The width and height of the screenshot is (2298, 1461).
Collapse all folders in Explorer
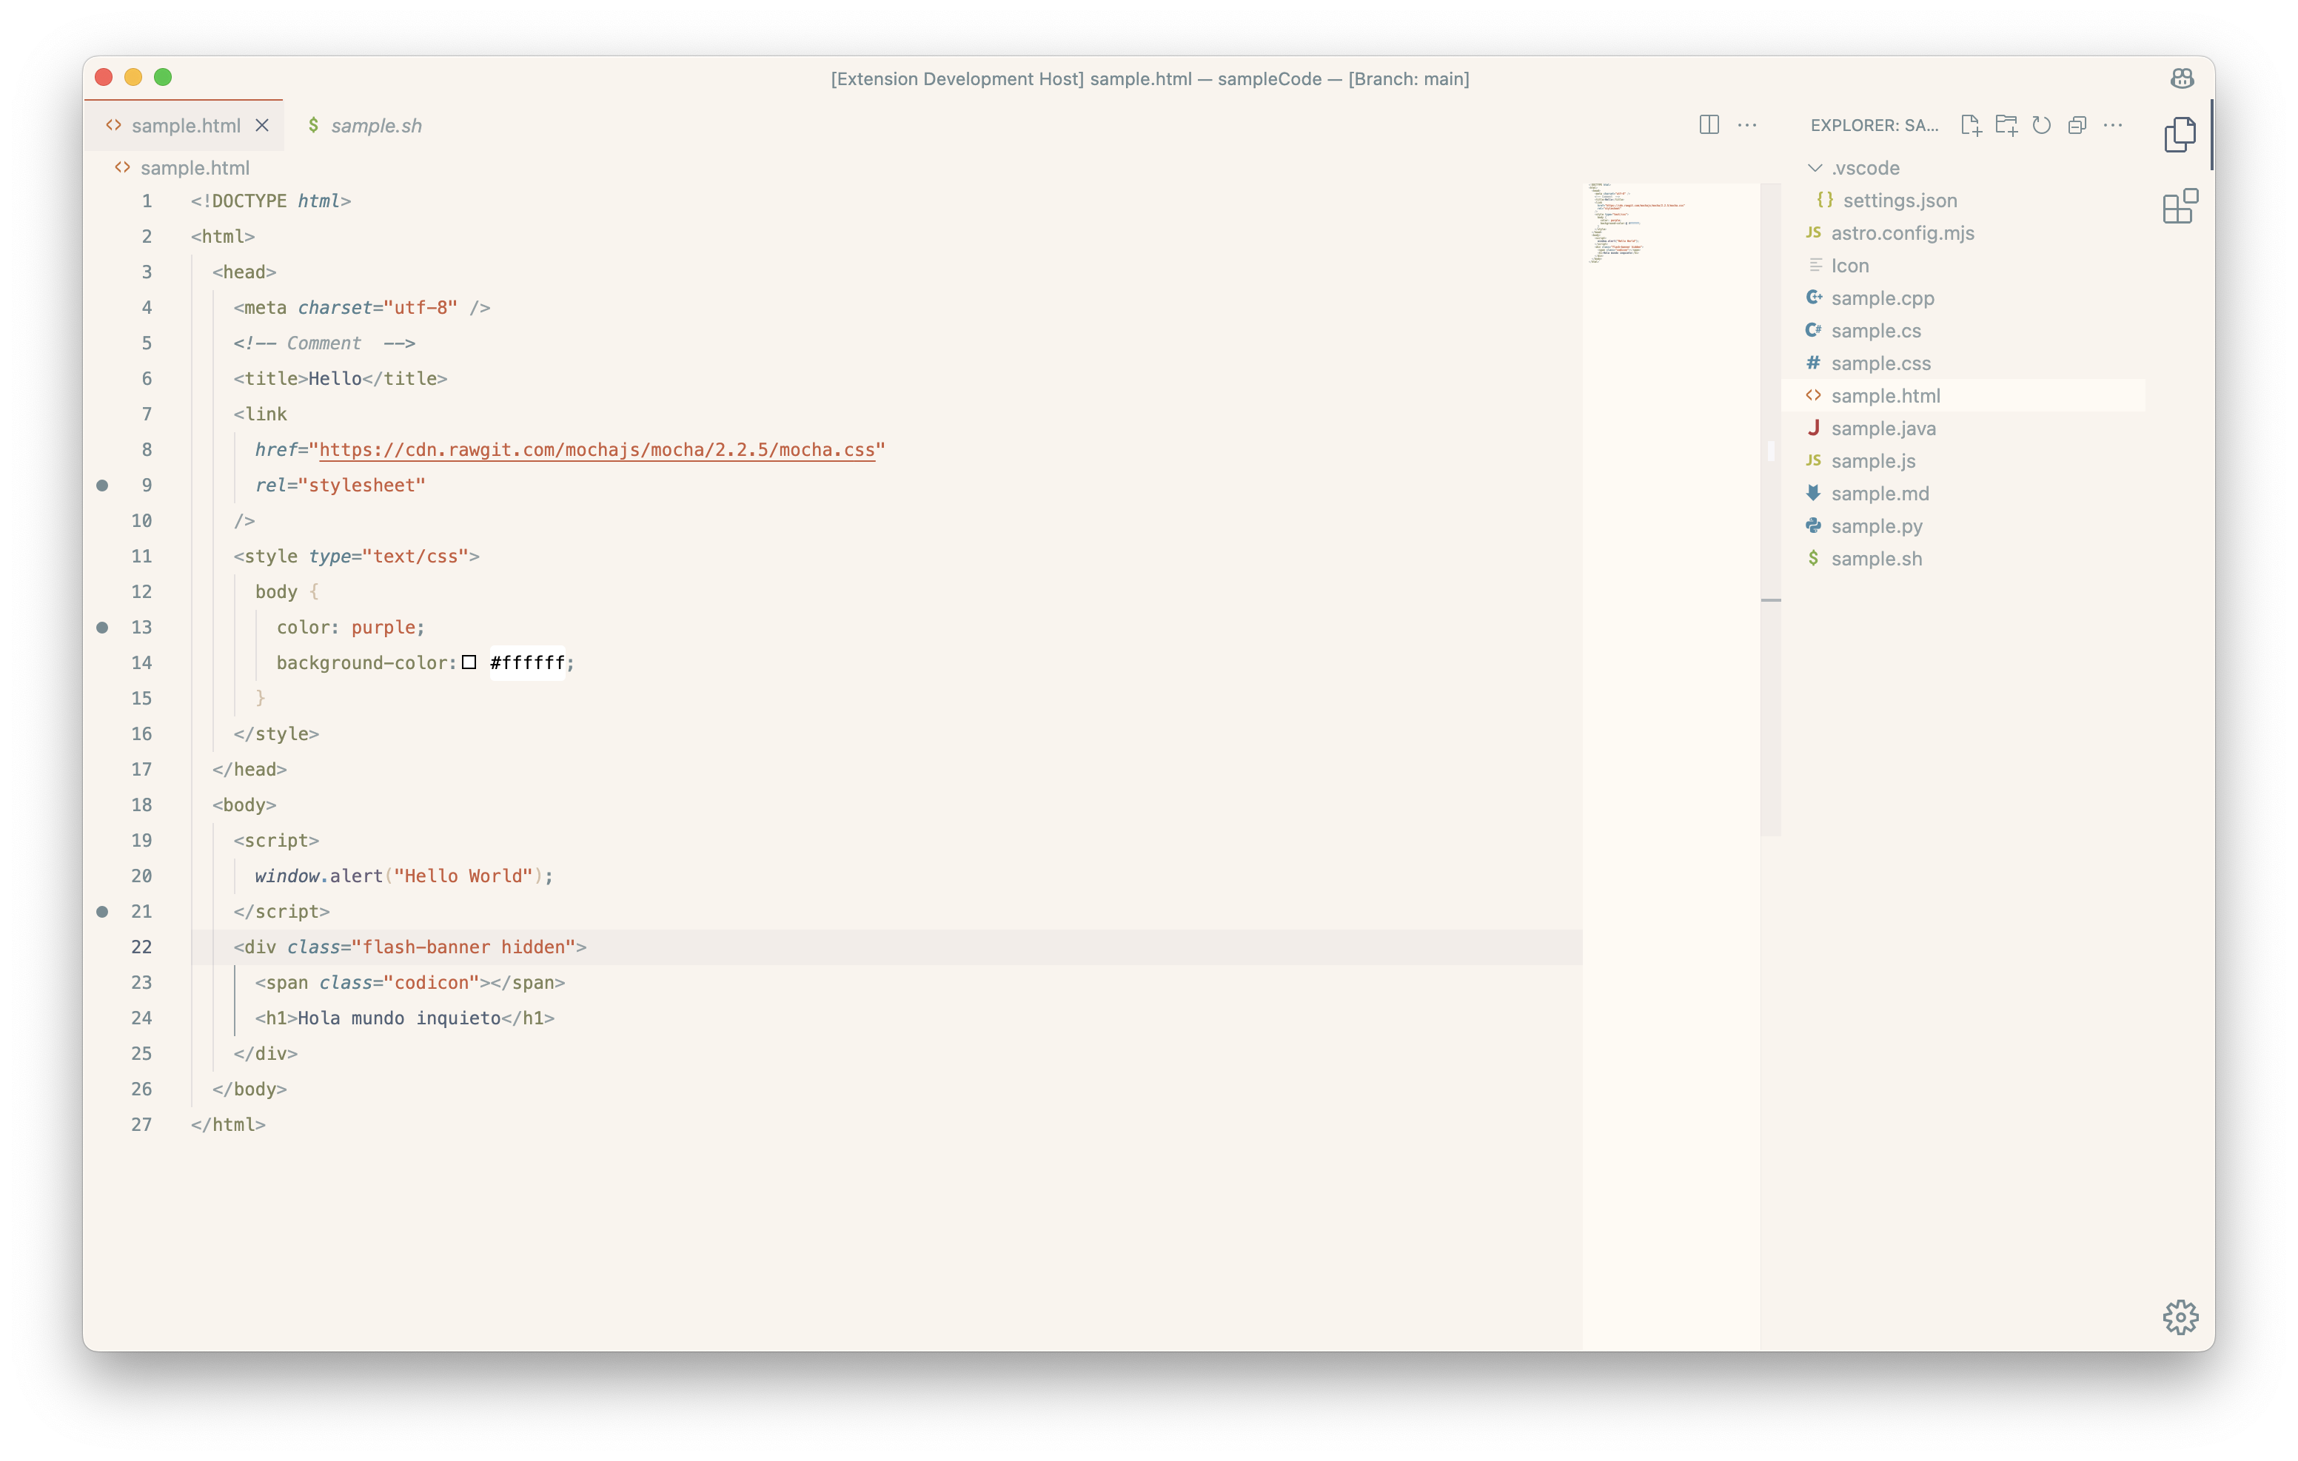tap(2077, 125)
